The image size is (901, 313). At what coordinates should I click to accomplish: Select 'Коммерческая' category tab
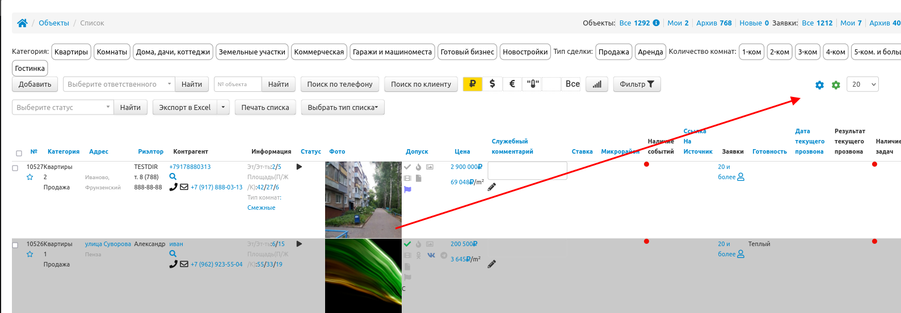(x=319, y=52)
